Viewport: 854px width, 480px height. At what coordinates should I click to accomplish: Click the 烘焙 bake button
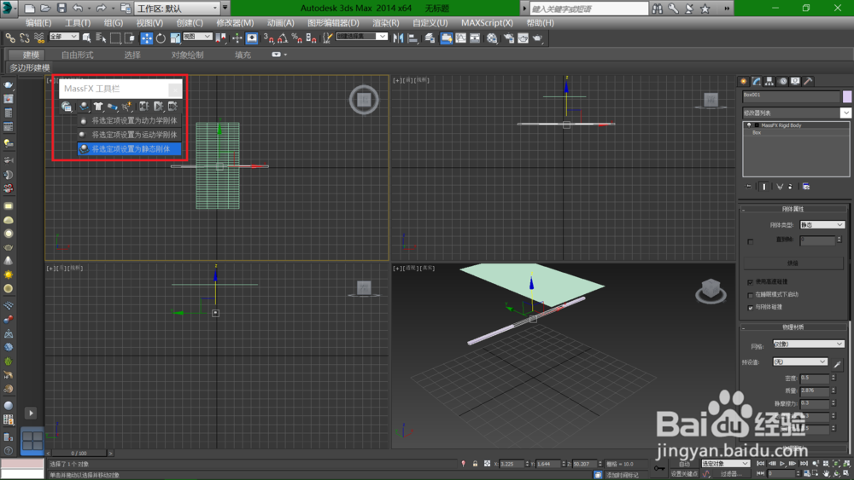click(x=793, y=263)
